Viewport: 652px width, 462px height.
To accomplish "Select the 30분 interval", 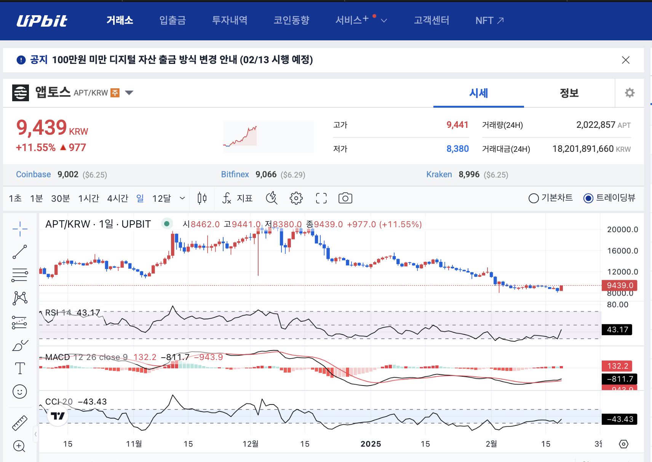I will point(61,198).
